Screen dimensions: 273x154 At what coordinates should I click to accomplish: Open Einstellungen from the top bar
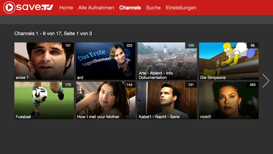pyautogui.click(x=181, y=8)
